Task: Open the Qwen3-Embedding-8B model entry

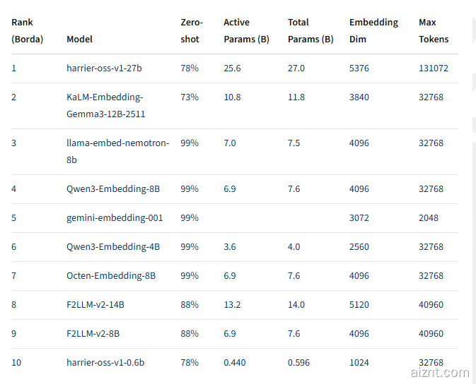Action: (113, 189)
